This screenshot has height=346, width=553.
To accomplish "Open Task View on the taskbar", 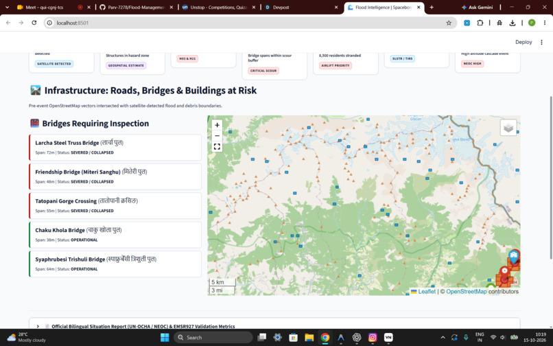I will (x=261, y=338).
